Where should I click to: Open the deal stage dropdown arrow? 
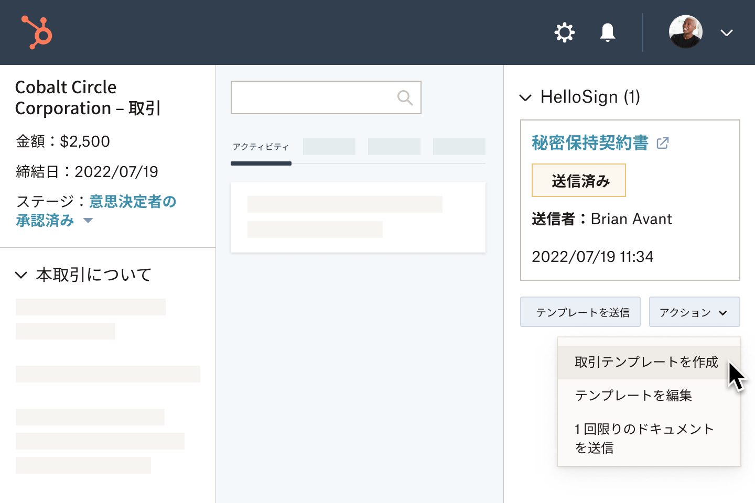88,221
